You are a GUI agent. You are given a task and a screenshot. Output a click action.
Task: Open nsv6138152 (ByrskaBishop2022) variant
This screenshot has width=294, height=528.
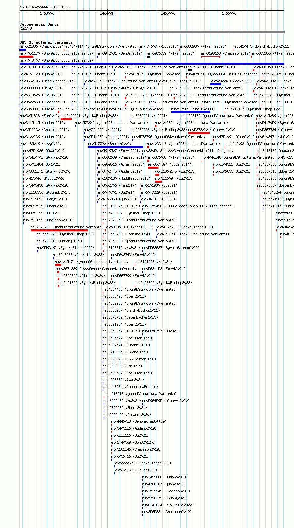click(x=230, y=102)
